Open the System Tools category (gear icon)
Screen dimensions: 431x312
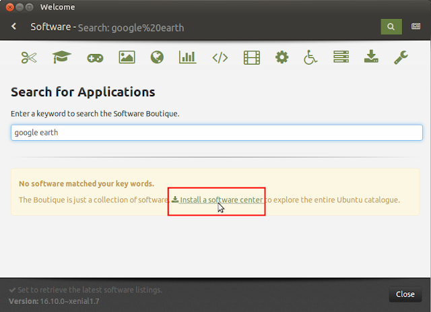click(282, 57)
